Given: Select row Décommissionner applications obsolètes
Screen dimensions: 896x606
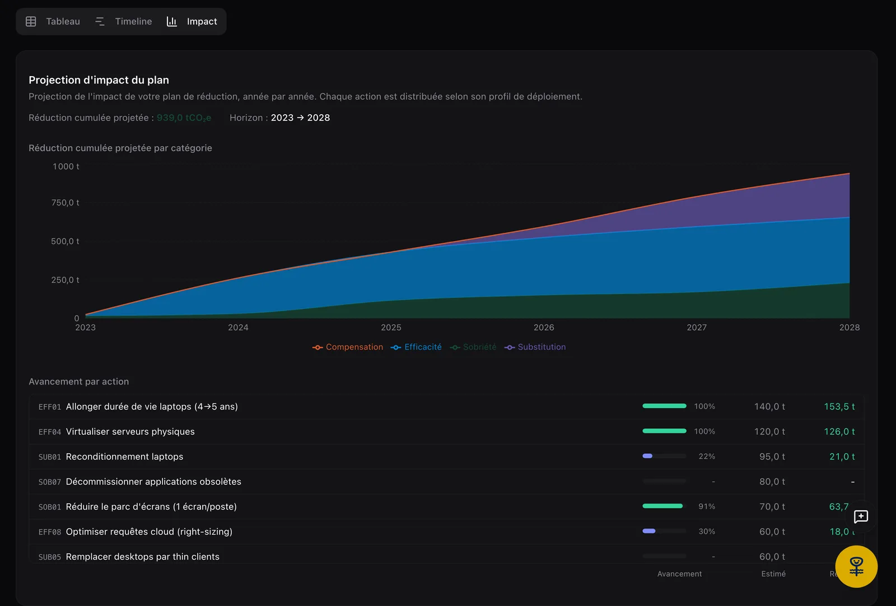Looking at the screenshot, I should click(446, 482).
